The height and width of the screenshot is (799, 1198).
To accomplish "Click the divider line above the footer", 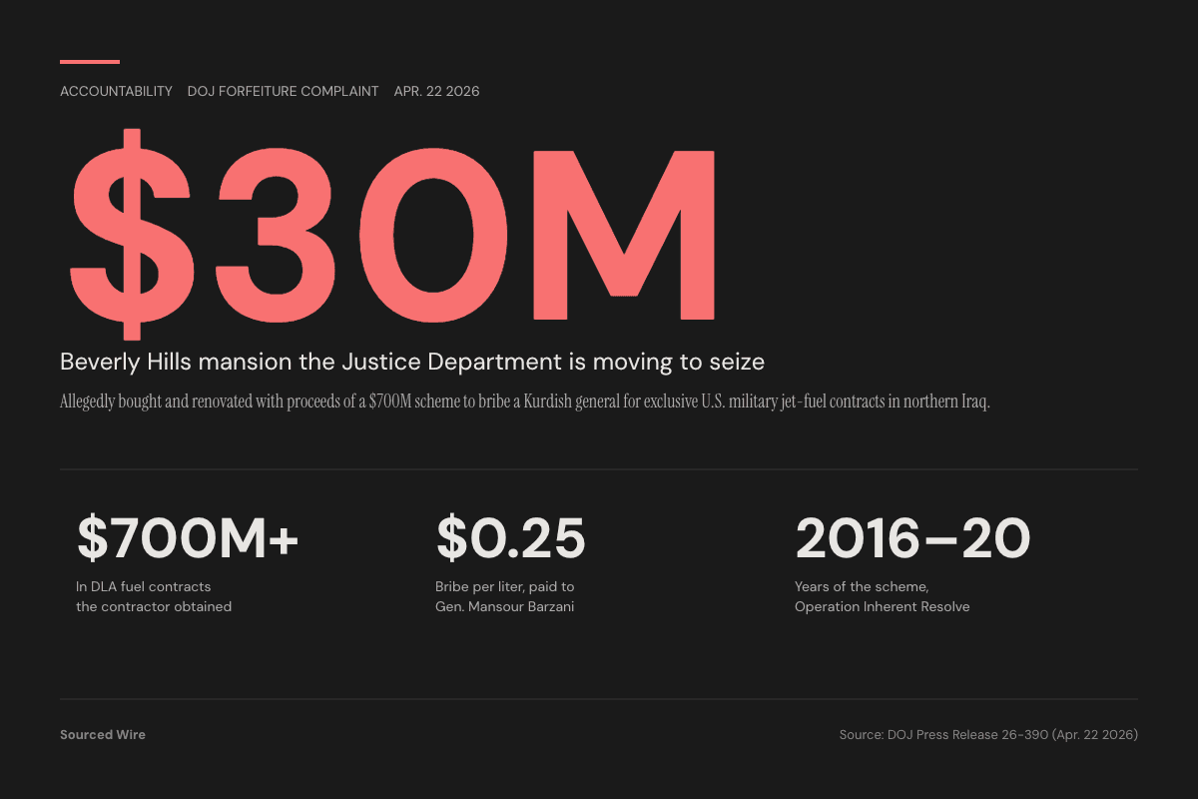I will 599,699.
